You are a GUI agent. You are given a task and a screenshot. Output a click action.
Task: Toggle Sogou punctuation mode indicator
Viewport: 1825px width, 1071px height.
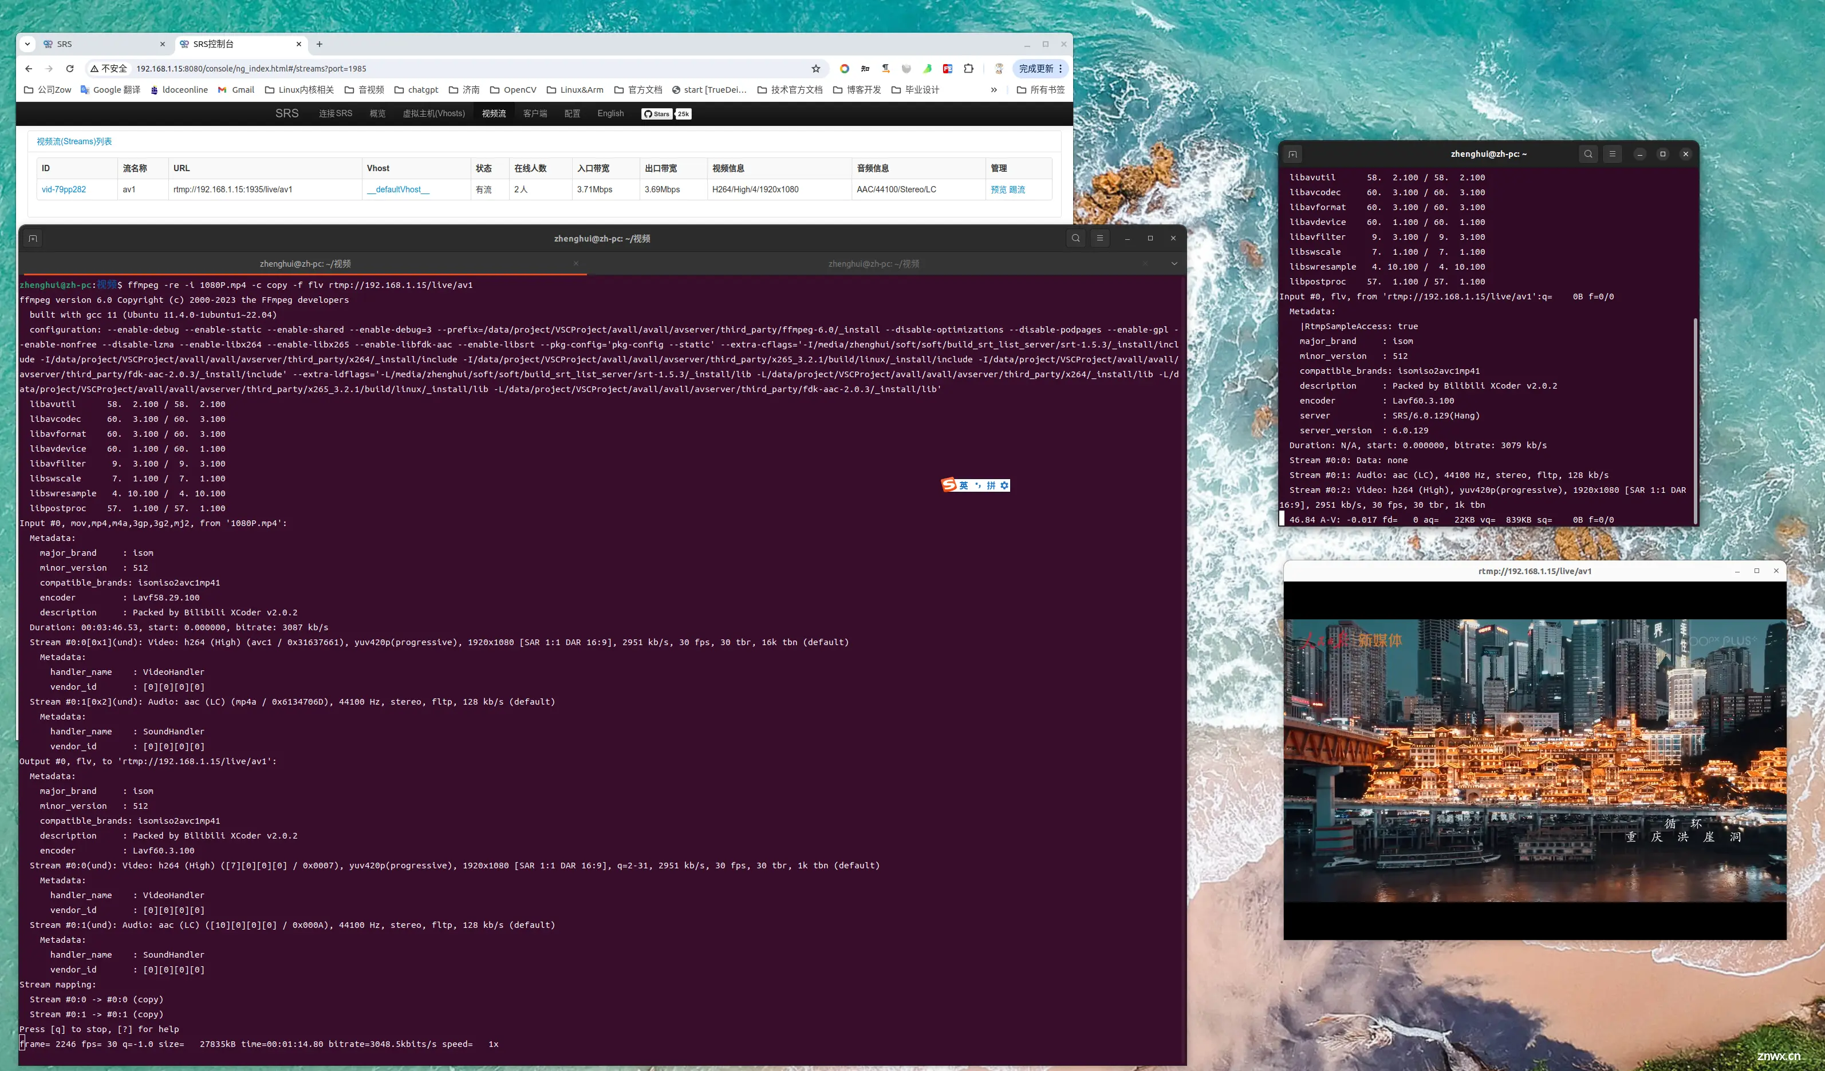977,486
